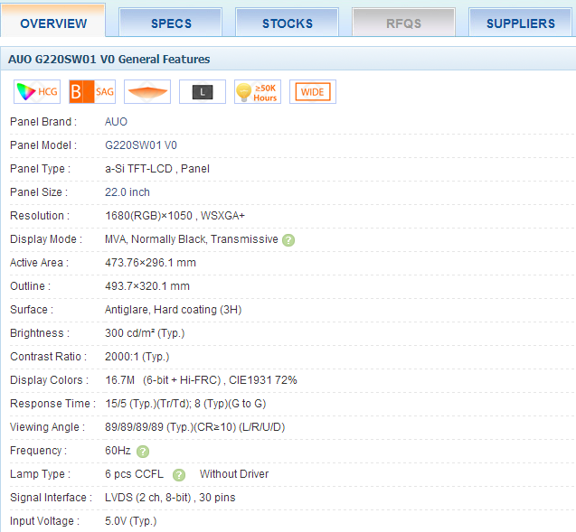This screenshot has height=532, width=576.
Task: Select the Panel Brand value AUO
Action: point(116,122)
